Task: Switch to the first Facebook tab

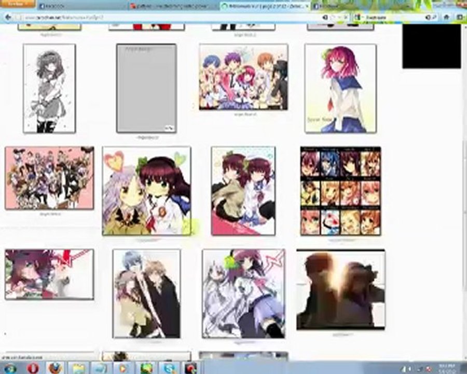Action: [x=82, y=6]
